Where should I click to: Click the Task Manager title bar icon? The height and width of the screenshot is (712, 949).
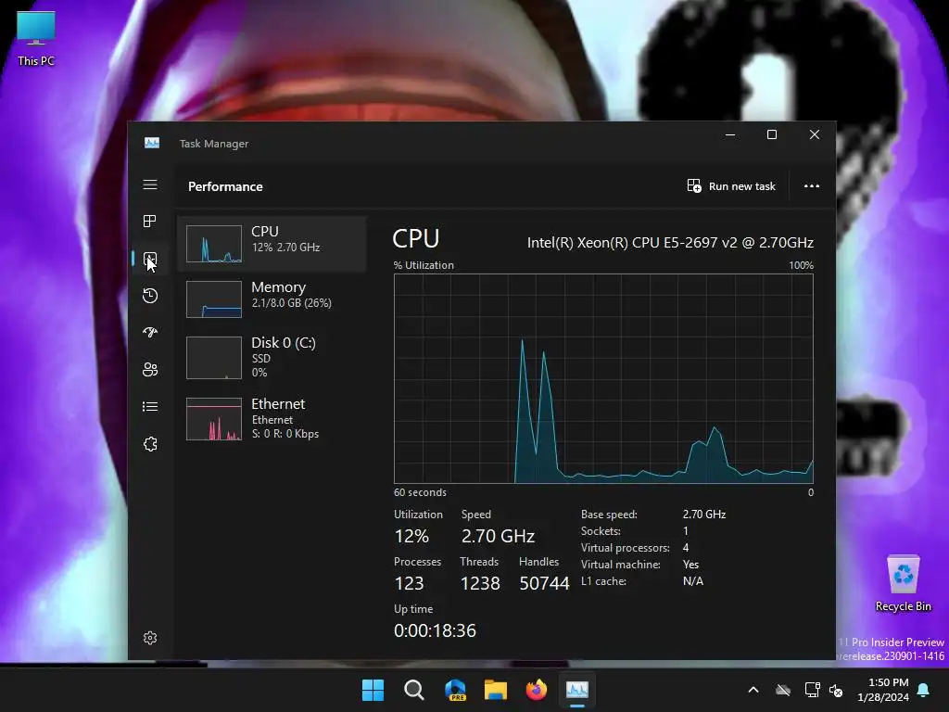(x=152, y=143)
